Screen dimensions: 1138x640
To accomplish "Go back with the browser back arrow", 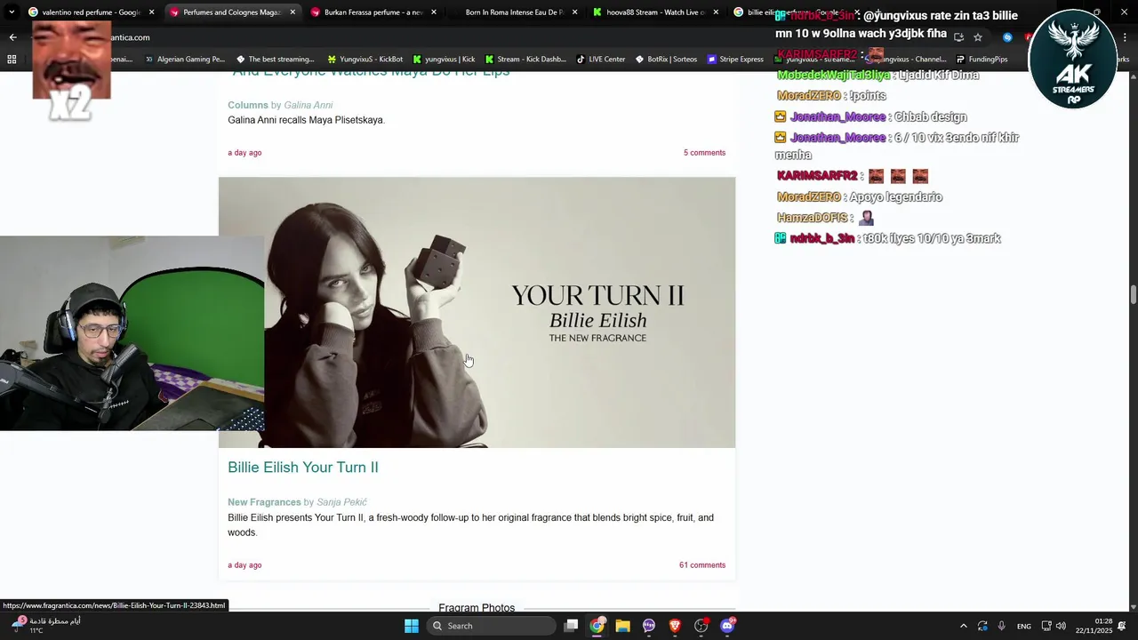I will (x=12, y=37).
